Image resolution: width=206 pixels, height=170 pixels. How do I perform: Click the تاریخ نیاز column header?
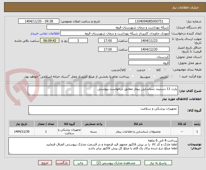[x=22, y=124]
